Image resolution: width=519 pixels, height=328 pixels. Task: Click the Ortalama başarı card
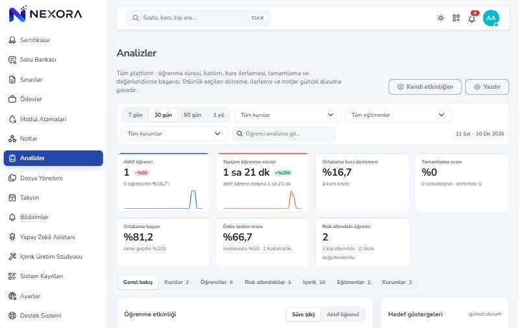(x=163, y=242)
